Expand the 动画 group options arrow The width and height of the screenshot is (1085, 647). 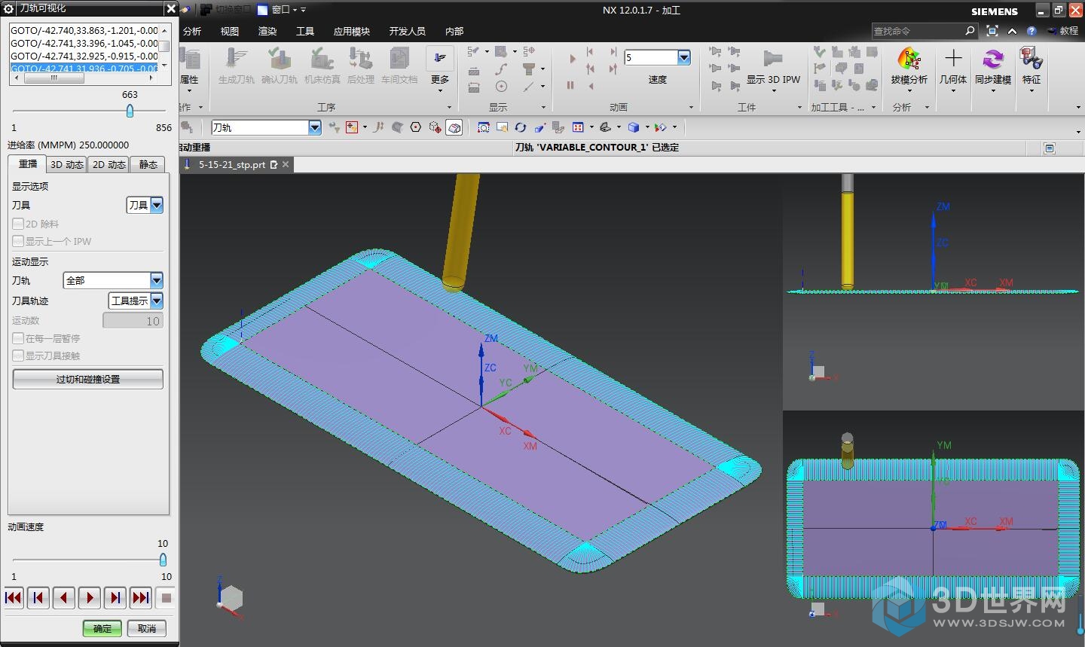click(691, 108)
